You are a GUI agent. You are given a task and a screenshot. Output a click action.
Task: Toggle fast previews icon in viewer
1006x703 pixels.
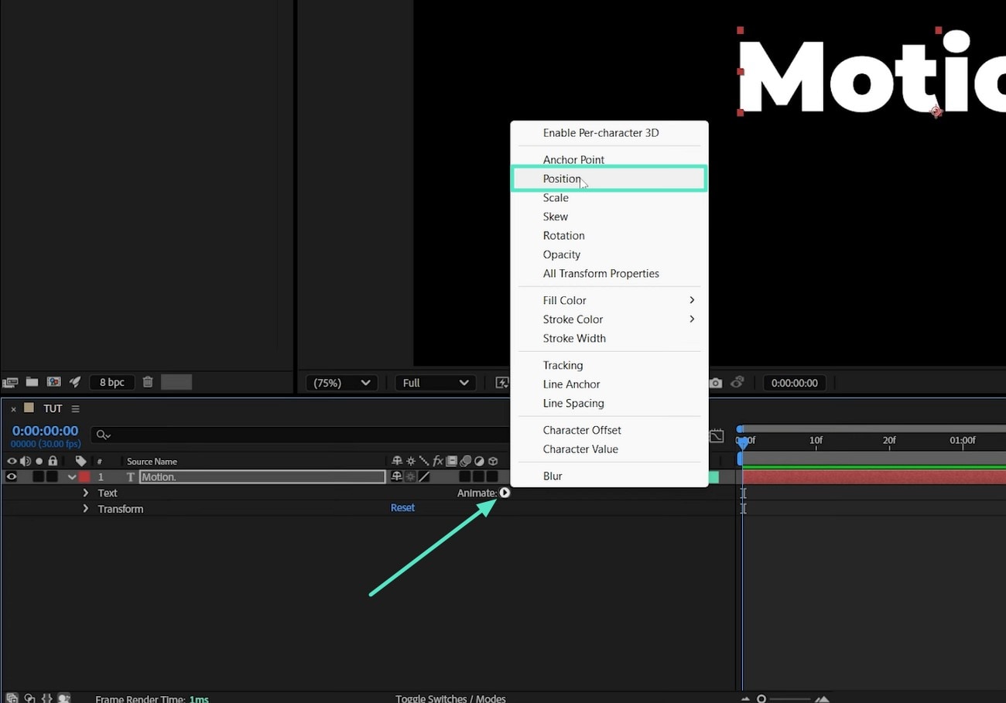tap(502, 383)
